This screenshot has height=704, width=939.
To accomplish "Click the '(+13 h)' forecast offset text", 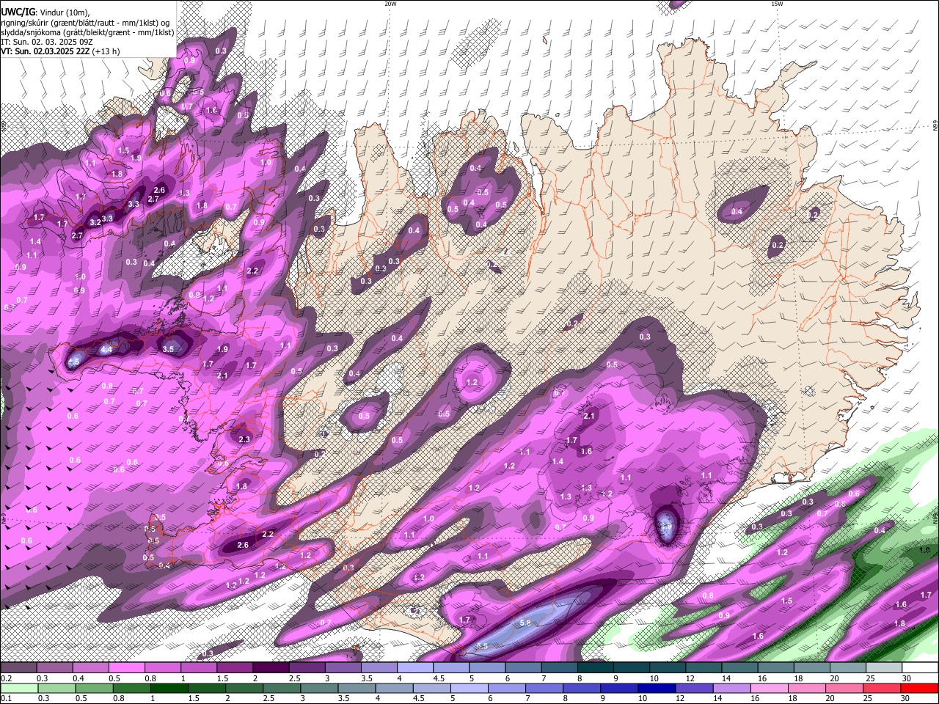I will tap(106, 51).
